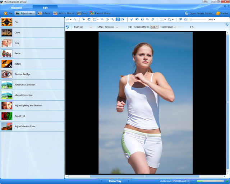
Task: Click the zoom magnifier icon
Action: coord(180,19)
